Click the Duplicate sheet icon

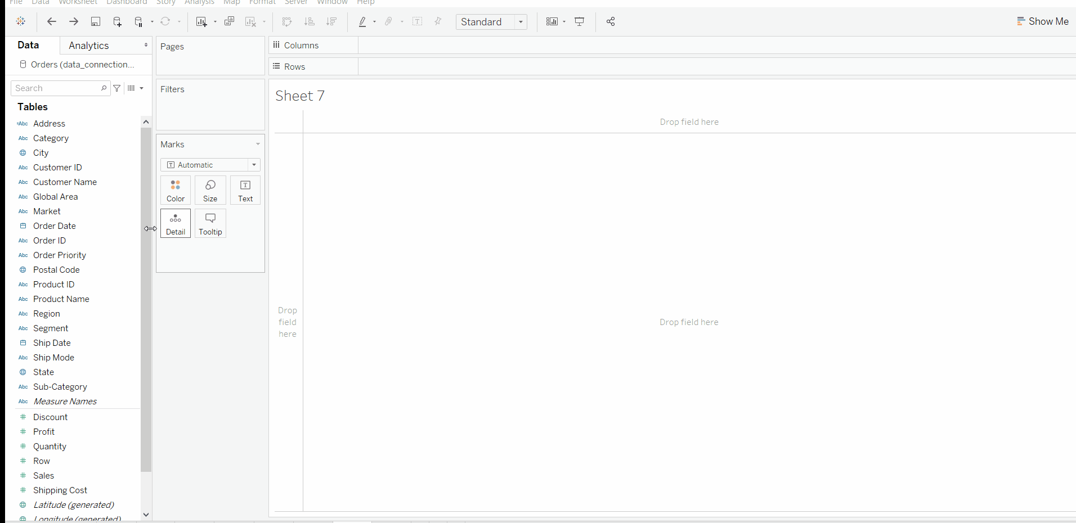click(229, 21)
